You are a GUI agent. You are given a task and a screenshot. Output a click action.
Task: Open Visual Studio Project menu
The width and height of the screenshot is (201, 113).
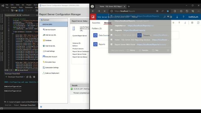click(29, 5)
